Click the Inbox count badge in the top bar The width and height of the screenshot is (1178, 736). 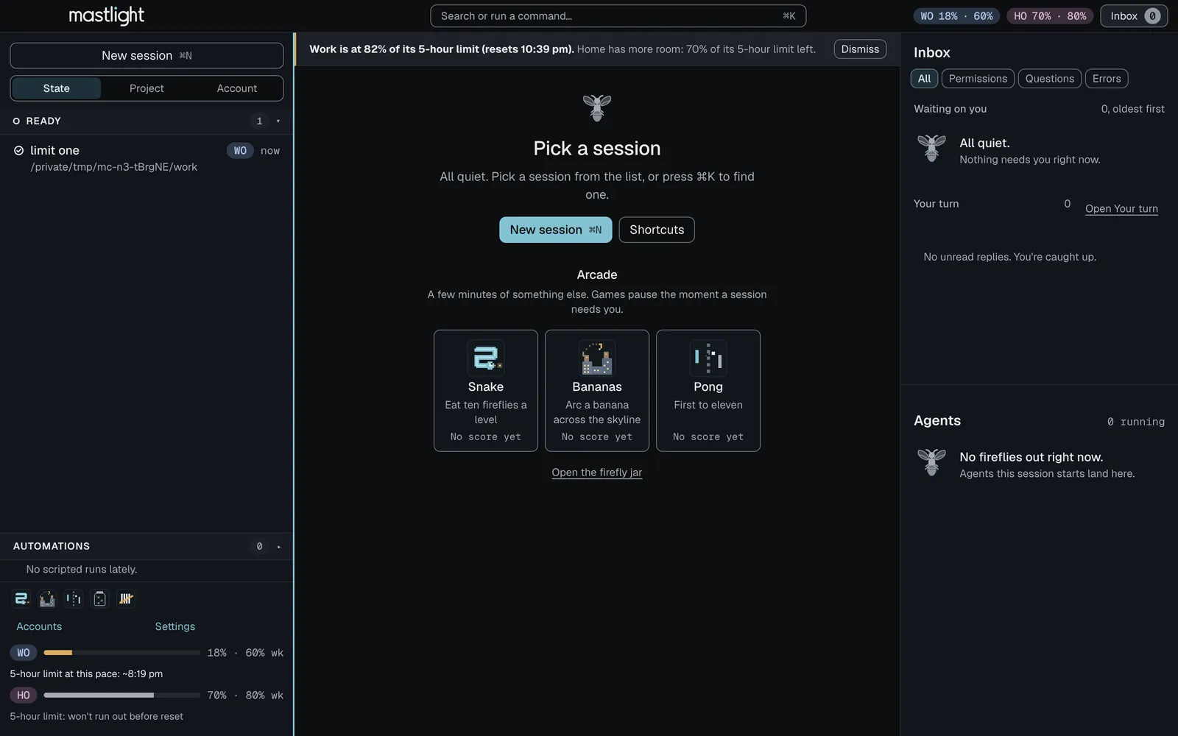tap(1153, 16)
